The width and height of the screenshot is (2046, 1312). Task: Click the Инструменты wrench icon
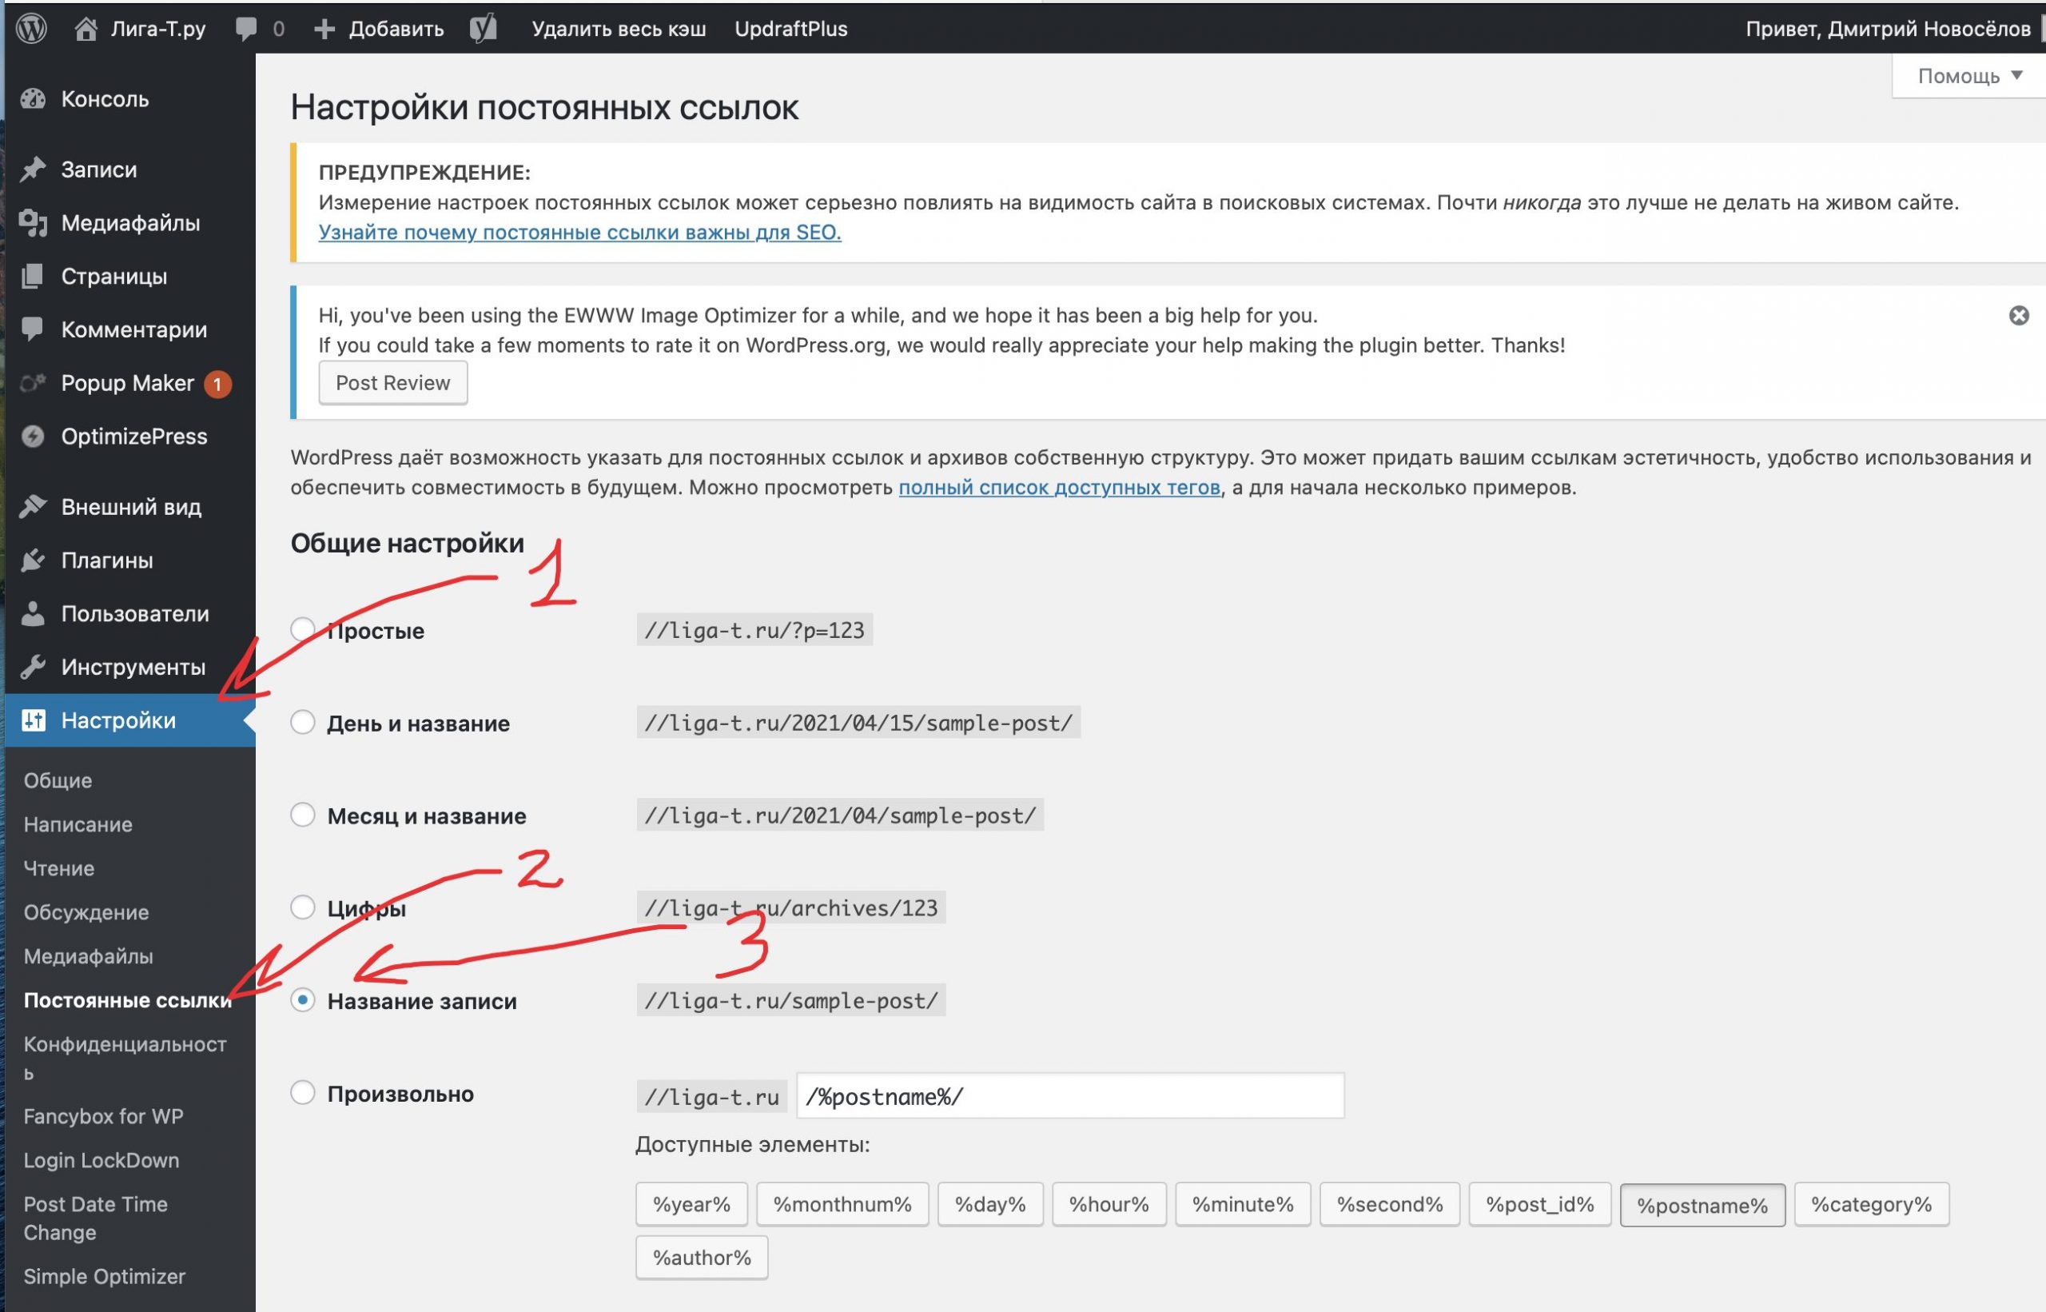pos(34,667)
